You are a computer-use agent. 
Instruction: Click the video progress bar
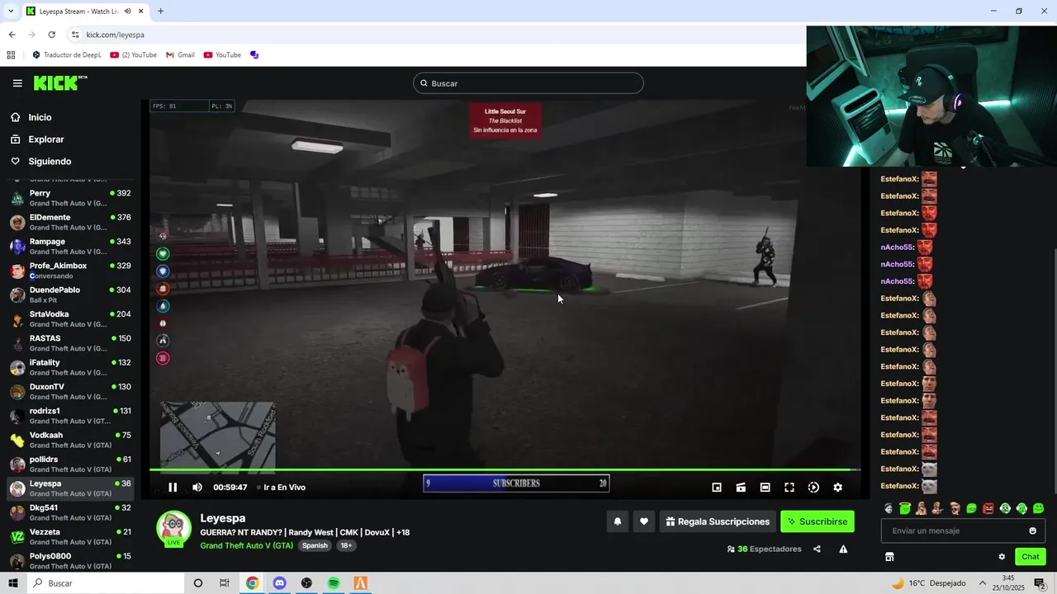(x=505, y=469)
